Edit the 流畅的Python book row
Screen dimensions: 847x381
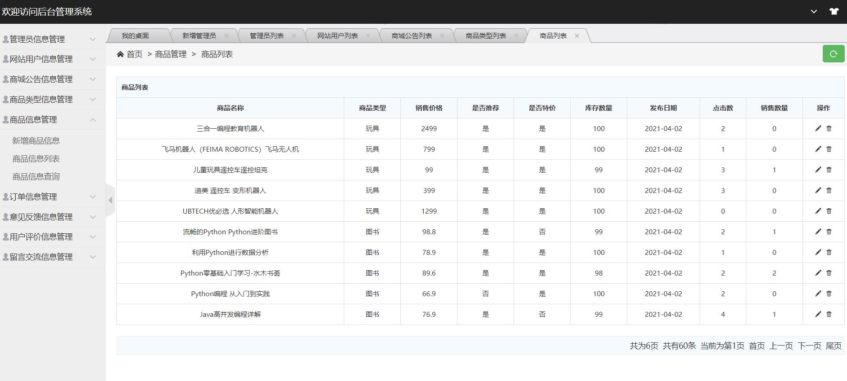[818, 232]
